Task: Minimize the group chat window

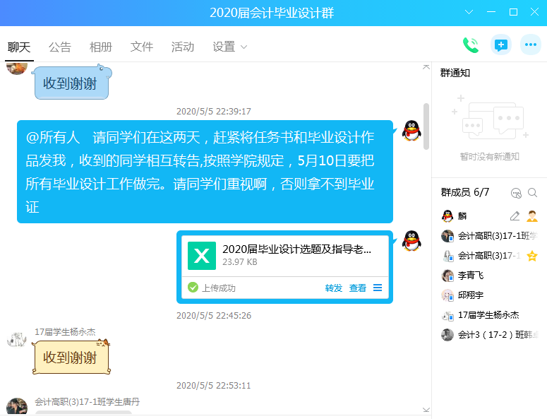Action: tap(491, 12)
